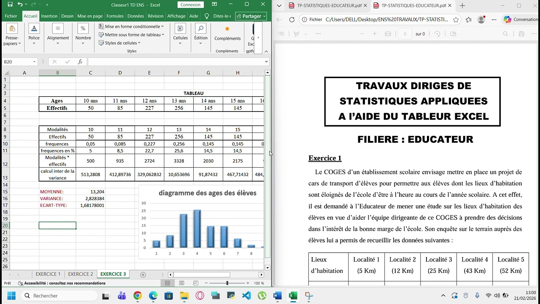540x304 pixels.
Task: Expand the formula bar chevron
Action: 266,62
